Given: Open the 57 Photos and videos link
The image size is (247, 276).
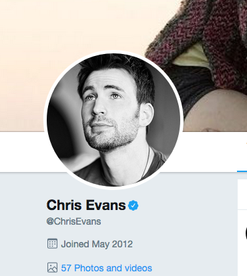Looking at the screenshot, I should tap(106, 268).
